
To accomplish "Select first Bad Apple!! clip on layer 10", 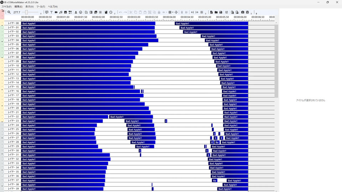I will click(x=76, y=66).
